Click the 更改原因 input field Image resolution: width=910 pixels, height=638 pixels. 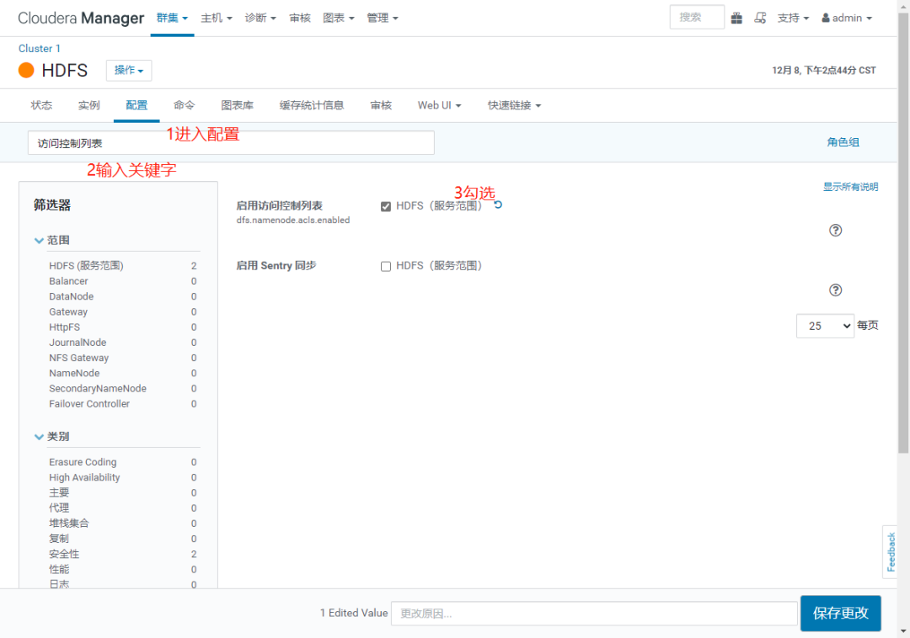pyautogui.click(x=594, y=613)
